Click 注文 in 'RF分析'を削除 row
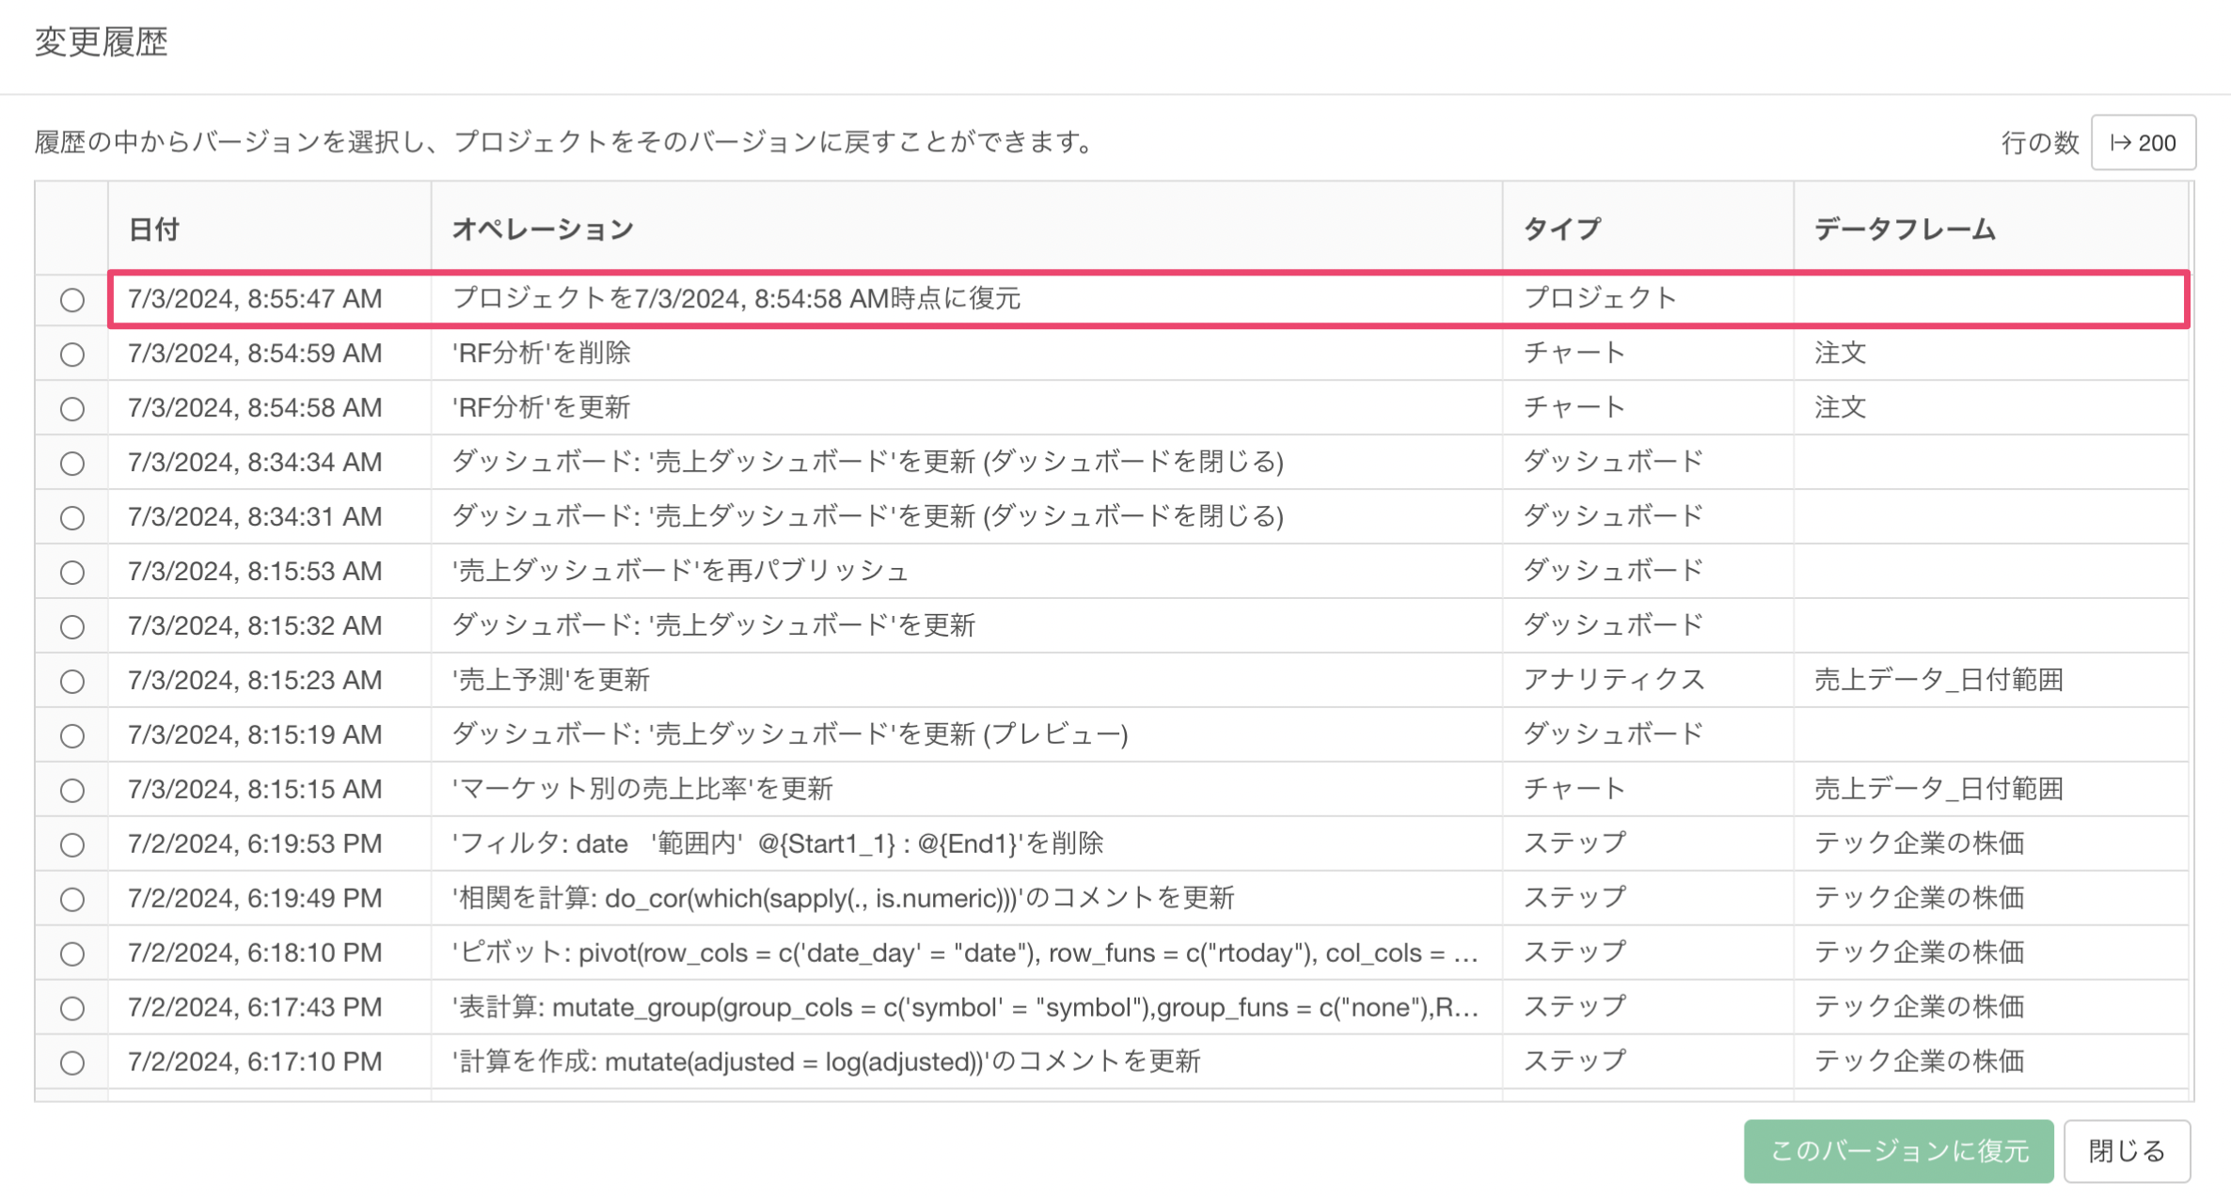This screenshot has width=2231, height=1198. pos(1840,354)
